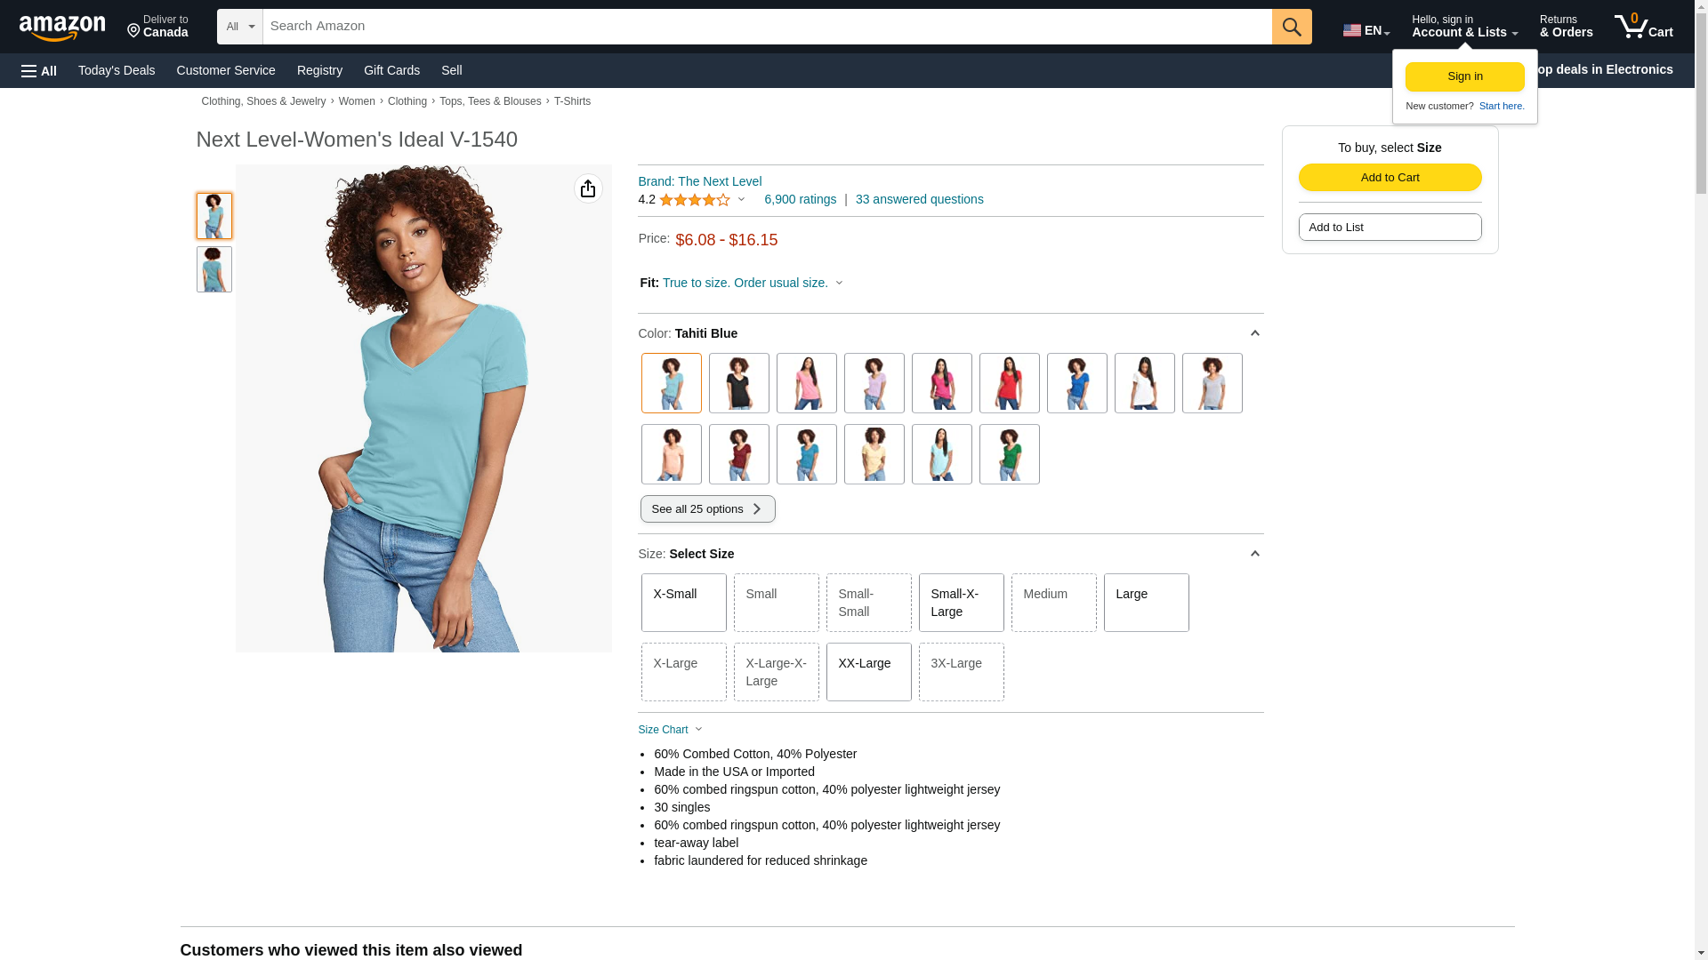Viewport: 1708px width, 960px height.
Task: Open the 33 answered questions link
Action: point(919,199)
